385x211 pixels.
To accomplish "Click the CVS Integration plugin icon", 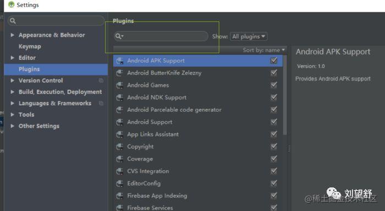I will click(x=119, y=171).
